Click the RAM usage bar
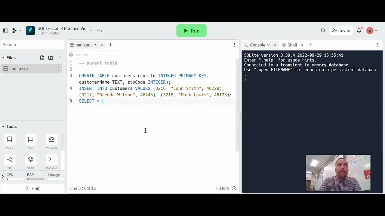This screenshot has height=216, width=385. click(x=35, y=179)
